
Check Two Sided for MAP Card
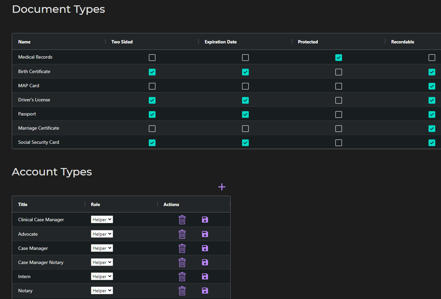[152, 86]
